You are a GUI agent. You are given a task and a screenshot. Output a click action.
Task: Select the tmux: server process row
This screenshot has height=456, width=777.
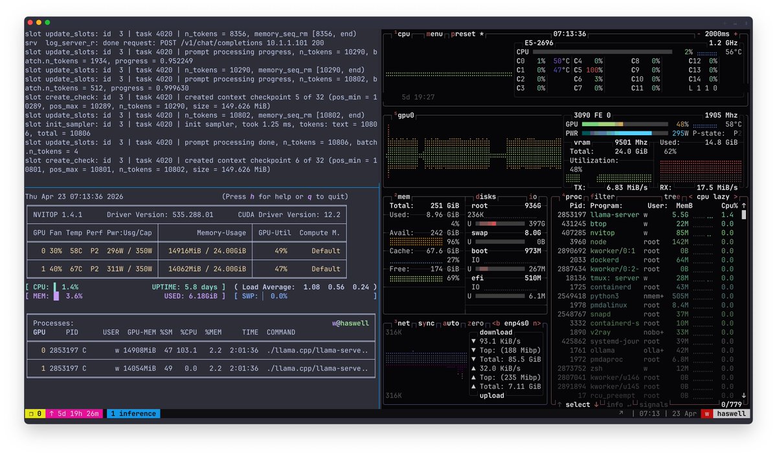click(645, 277)
